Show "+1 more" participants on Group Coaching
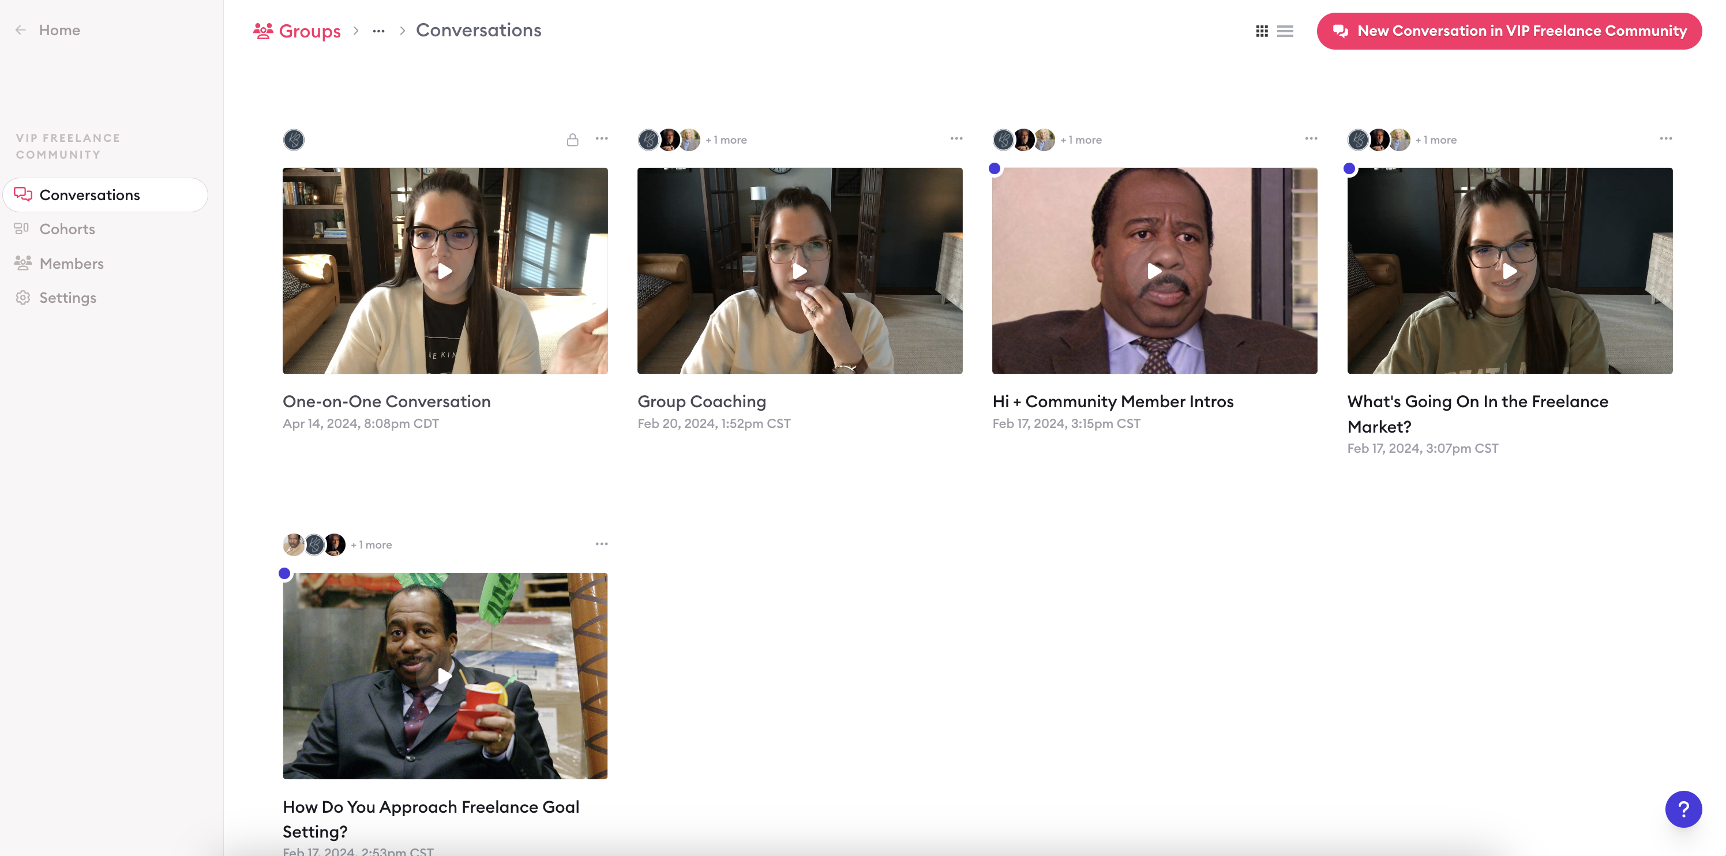This screenshot has width=1726, height=856. [x=726, y=140]
